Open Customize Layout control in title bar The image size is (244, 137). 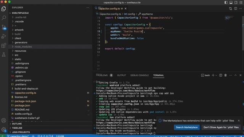[x=241, y=3]
